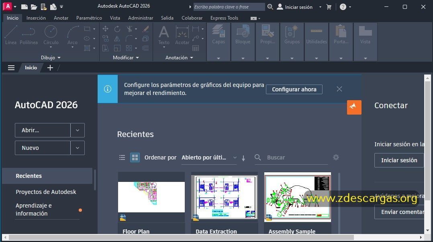Image resolution: width=433 pixels, height=242 pixels.
Task: Select the Copy modify tool
Action: (x=105, y=38)
